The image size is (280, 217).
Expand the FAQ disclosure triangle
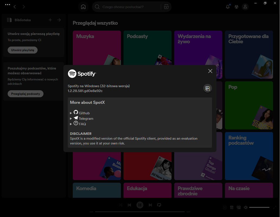click(x=71, y=124)
